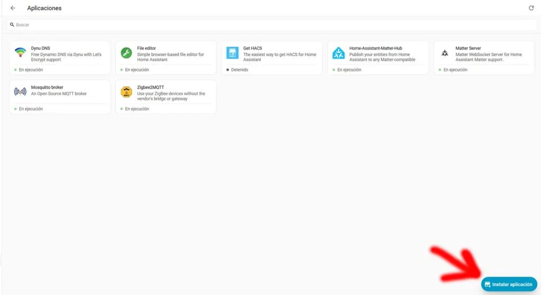Open Home-Assistant-Matter-Hub title
Image resolution: width=541 pixels, height=295 pixels.
[x=376, y=48]
